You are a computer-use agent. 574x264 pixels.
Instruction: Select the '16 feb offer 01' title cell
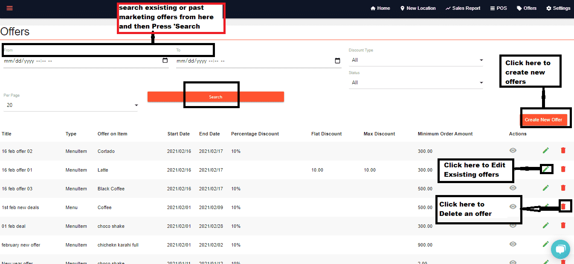pyautogui.click(x=17, y=170)
